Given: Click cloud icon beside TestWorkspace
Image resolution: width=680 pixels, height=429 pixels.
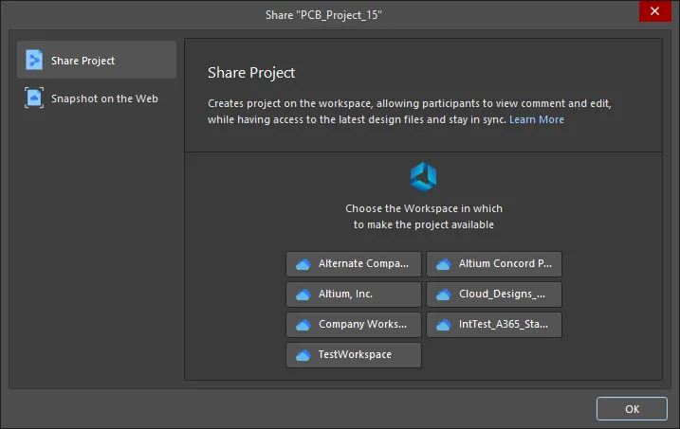Looking at the screenshot, I should [x=303, y=355].
